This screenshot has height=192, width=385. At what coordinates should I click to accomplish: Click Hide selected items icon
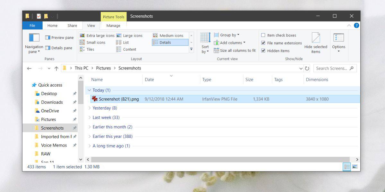coord(316,38)
